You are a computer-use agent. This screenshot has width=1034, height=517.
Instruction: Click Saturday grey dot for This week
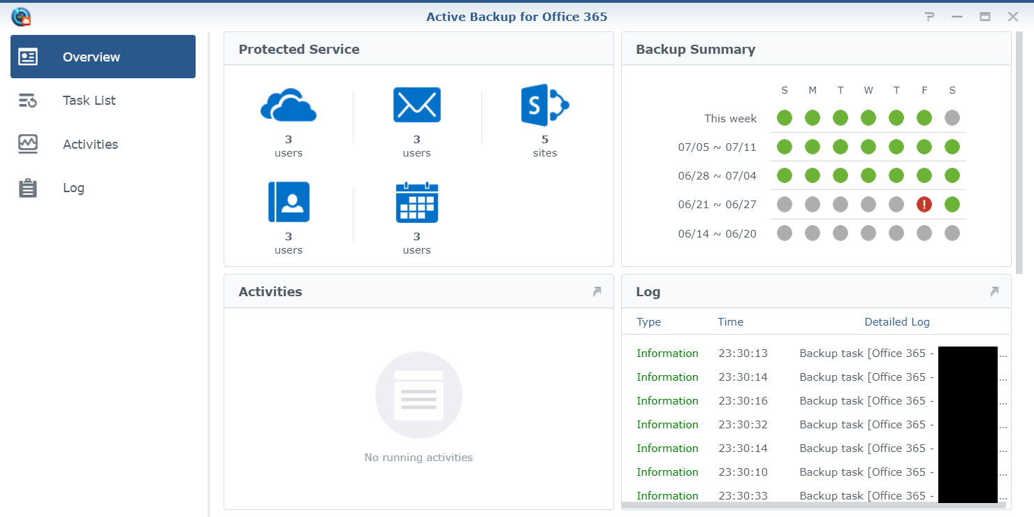(952, 117)
